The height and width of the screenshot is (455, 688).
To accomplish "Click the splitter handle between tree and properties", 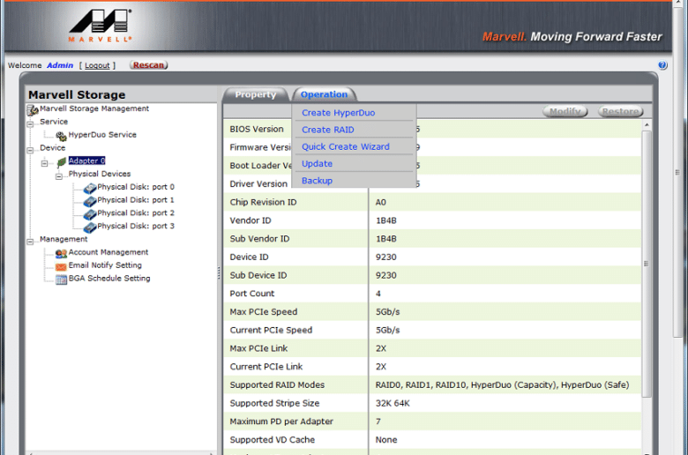I will 219,273.
